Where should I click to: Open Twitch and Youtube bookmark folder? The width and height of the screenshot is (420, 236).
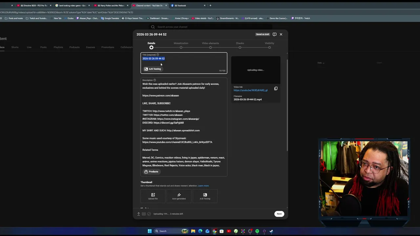36,18
